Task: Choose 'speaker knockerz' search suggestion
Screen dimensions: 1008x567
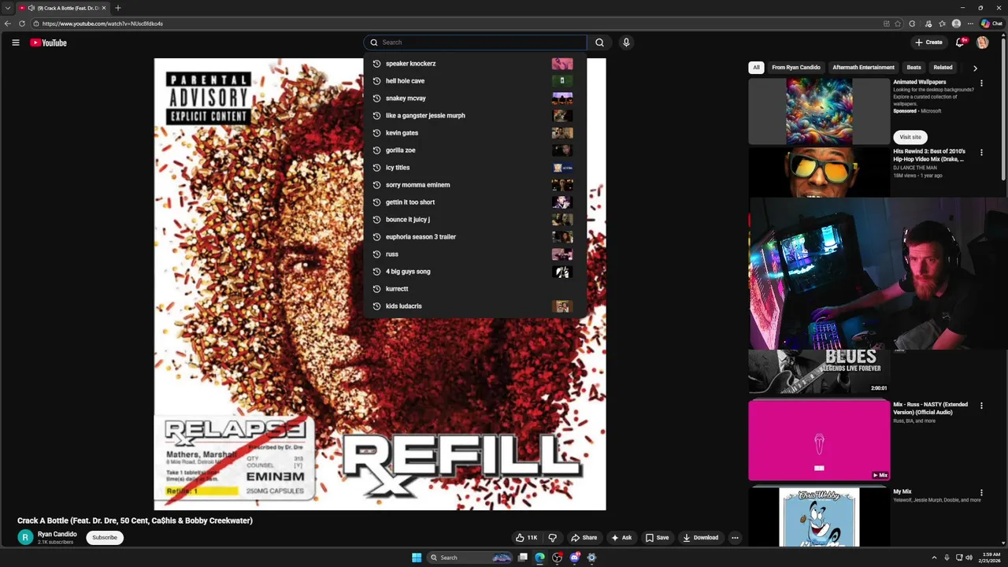Action: coord(475,64)
